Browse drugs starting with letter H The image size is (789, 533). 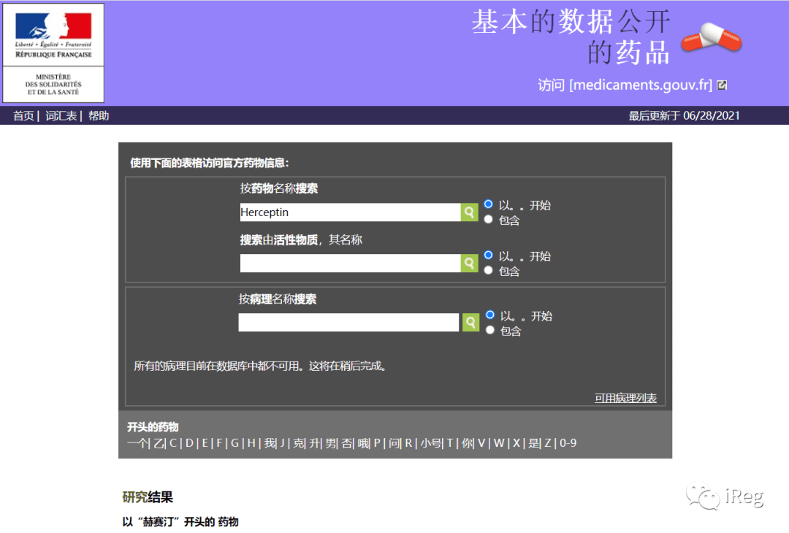(251, 443)
